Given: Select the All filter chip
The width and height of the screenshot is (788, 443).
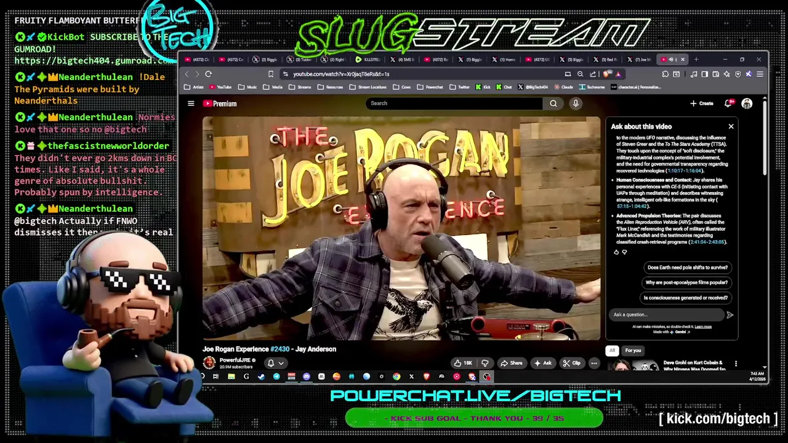Looking at the screenshot, I should [612, 351].
